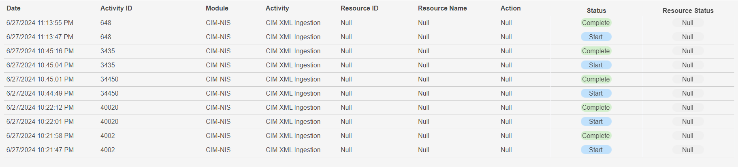Click the Resource ID column header
Screen dimensions: 738x167
pyautogui.click(x=359, y=8)
